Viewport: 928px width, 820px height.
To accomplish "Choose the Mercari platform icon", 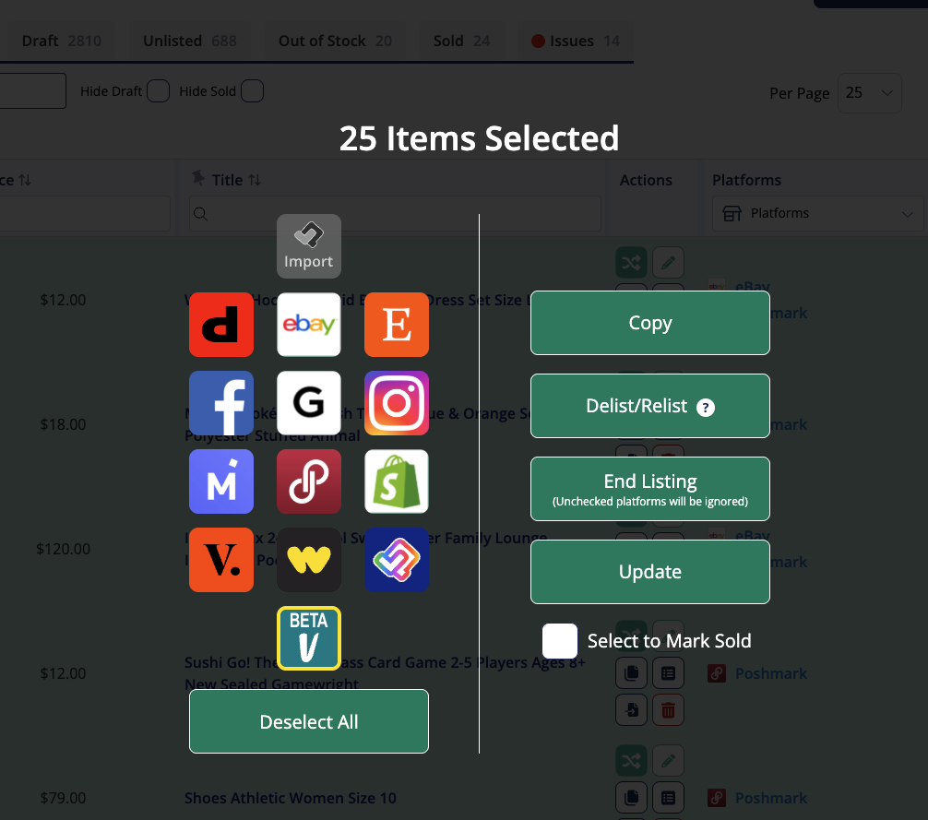I will click(x=221, y=481).
